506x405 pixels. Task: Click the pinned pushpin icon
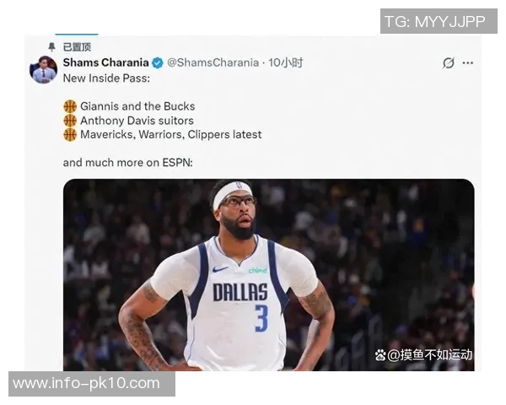[51, 47]
